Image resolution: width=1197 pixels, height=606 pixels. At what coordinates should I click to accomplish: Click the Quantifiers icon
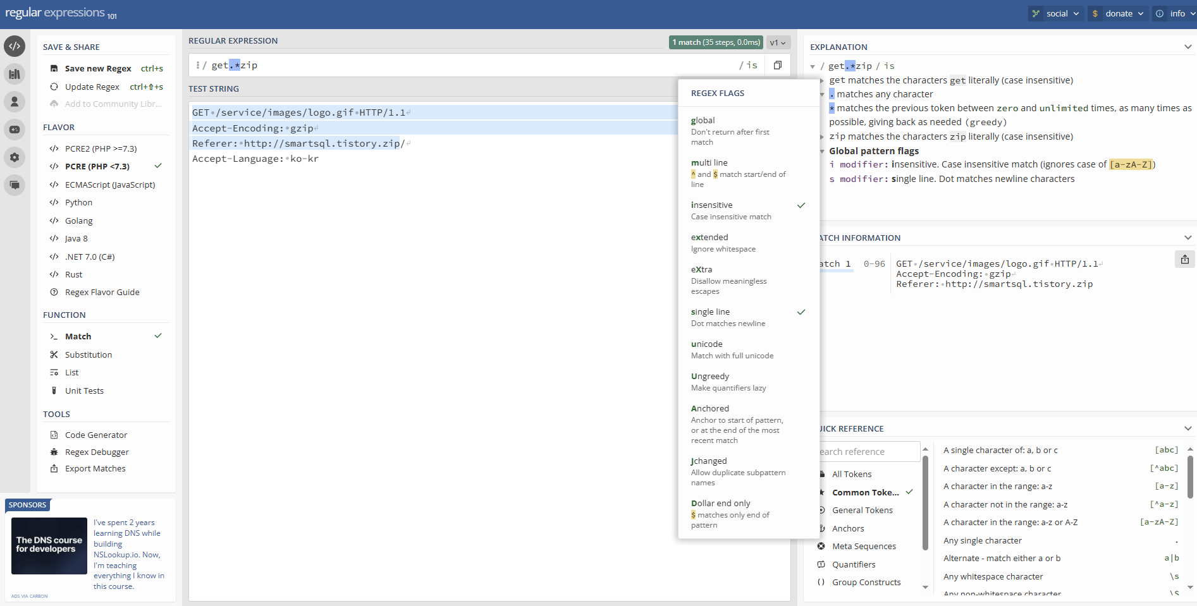pyautogui.click(x=821, y=564)
